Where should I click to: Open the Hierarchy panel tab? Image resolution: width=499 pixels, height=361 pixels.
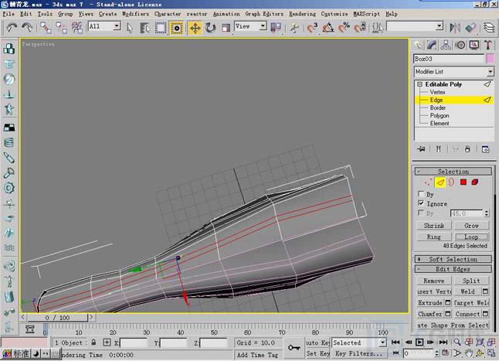(446, 45)
